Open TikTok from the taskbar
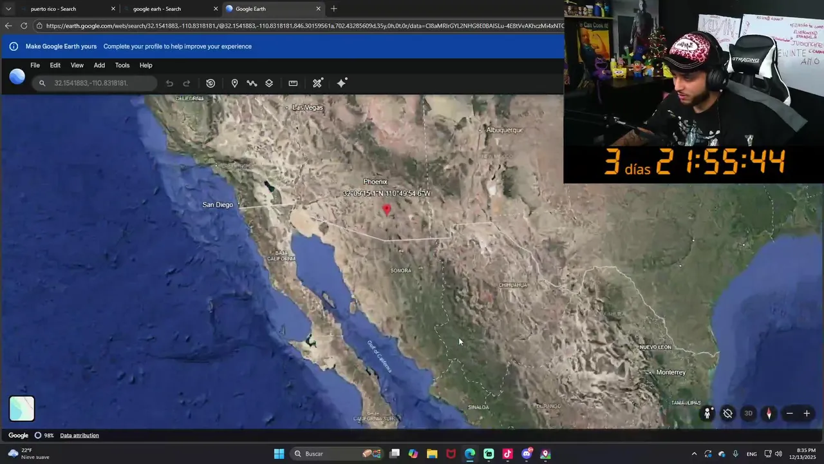This screenshot has height=464, width=824. tap(507, 454)
